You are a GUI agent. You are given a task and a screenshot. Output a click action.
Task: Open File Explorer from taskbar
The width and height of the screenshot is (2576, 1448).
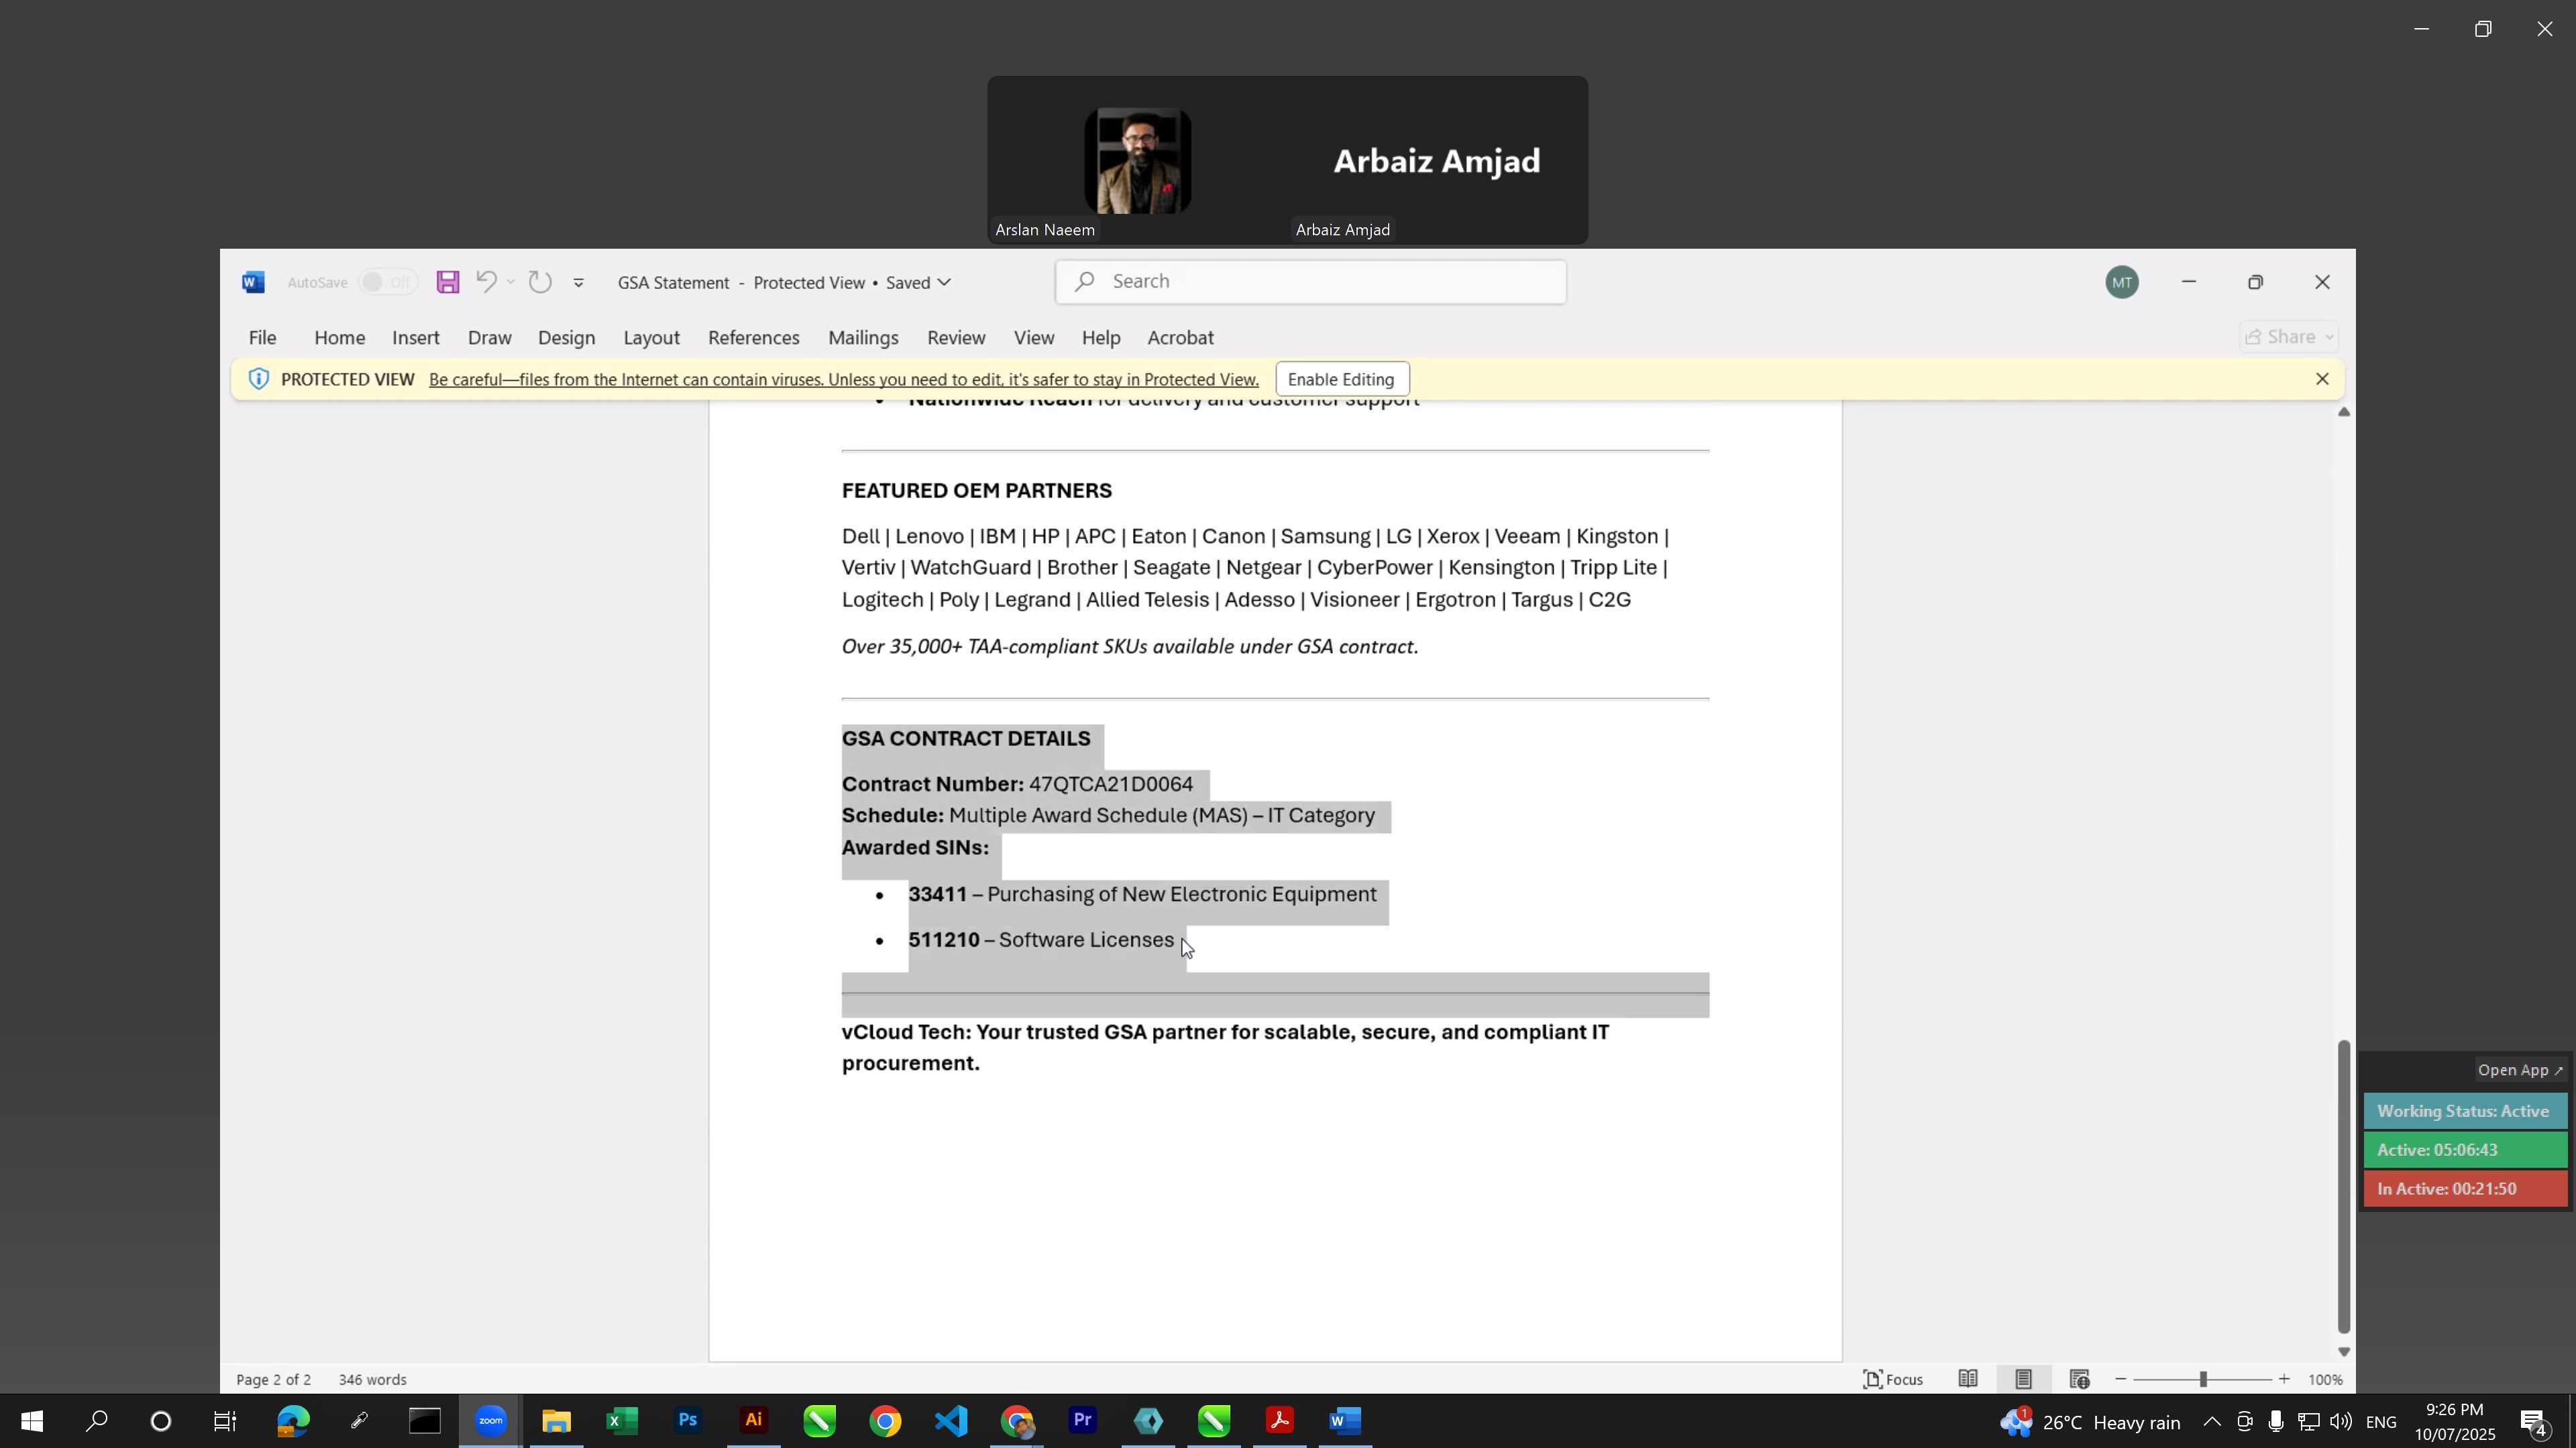point(556,1422)
